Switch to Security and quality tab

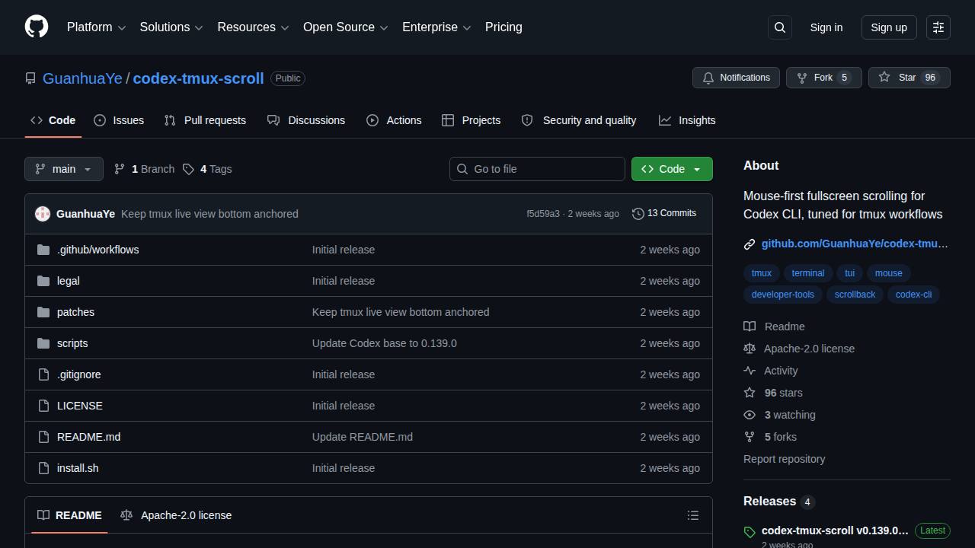coord(579,120)
